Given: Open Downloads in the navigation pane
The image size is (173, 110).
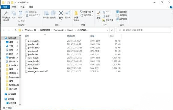Looking at the screenshot, I should (11, 46).
